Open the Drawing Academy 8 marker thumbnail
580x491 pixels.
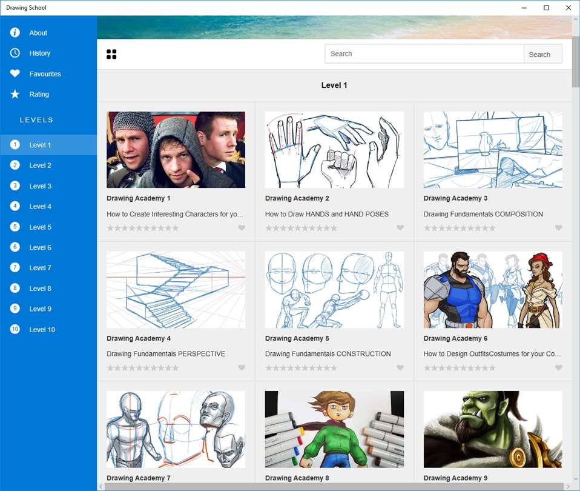(334, 429)
